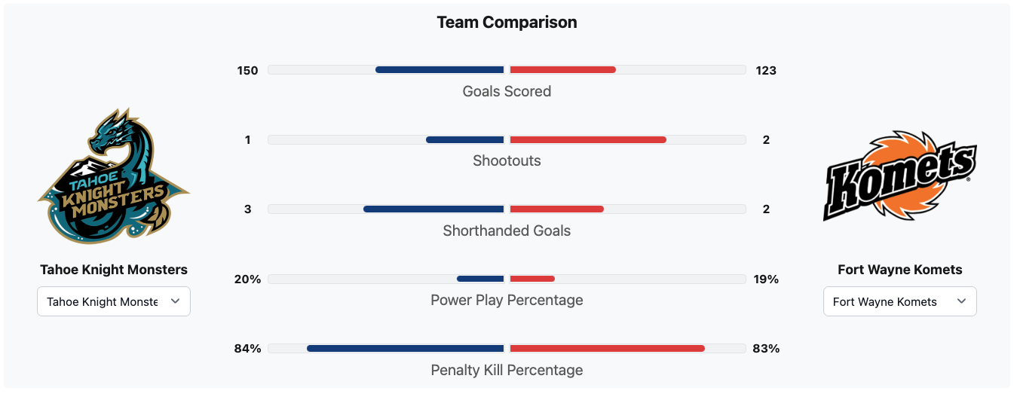Open the Tahoe Knight Monsters team dropdown
1017x397 pixels.
pyautogui.click(x=114, y=301)
